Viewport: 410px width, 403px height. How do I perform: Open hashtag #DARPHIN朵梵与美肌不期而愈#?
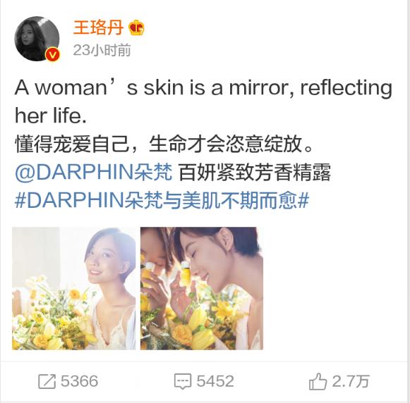click(x=162, y=201)
